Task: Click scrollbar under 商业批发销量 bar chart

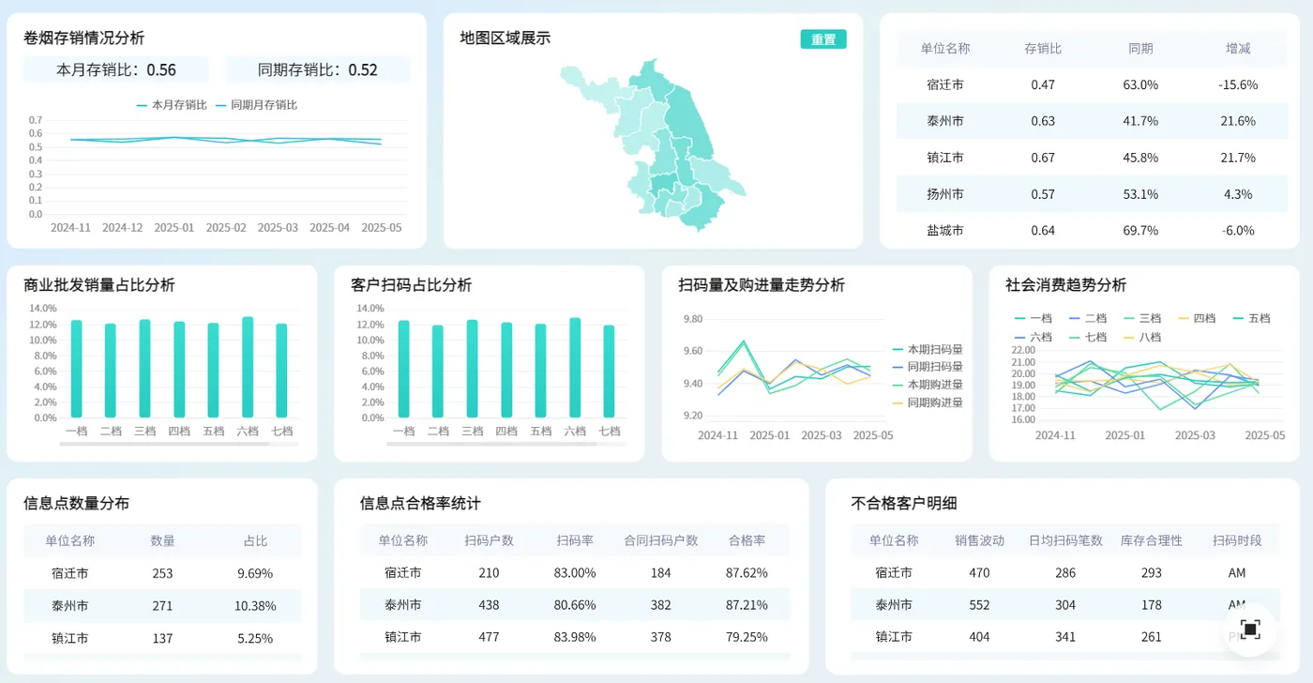Action: point(164,444)
